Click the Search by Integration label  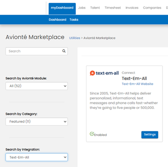tap(23, 150)
